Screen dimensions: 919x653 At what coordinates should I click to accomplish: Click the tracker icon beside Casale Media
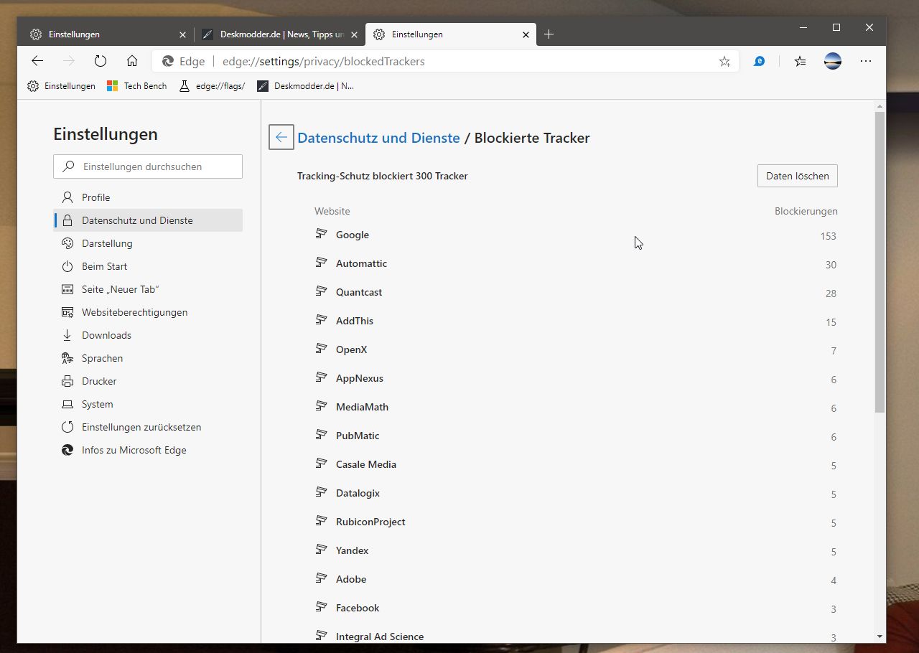coord(322,464)
